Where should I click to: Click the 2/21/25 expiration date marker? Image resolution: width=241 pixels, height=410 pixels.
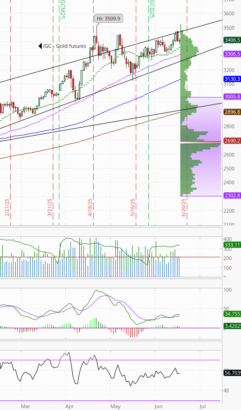coord(7,208)
